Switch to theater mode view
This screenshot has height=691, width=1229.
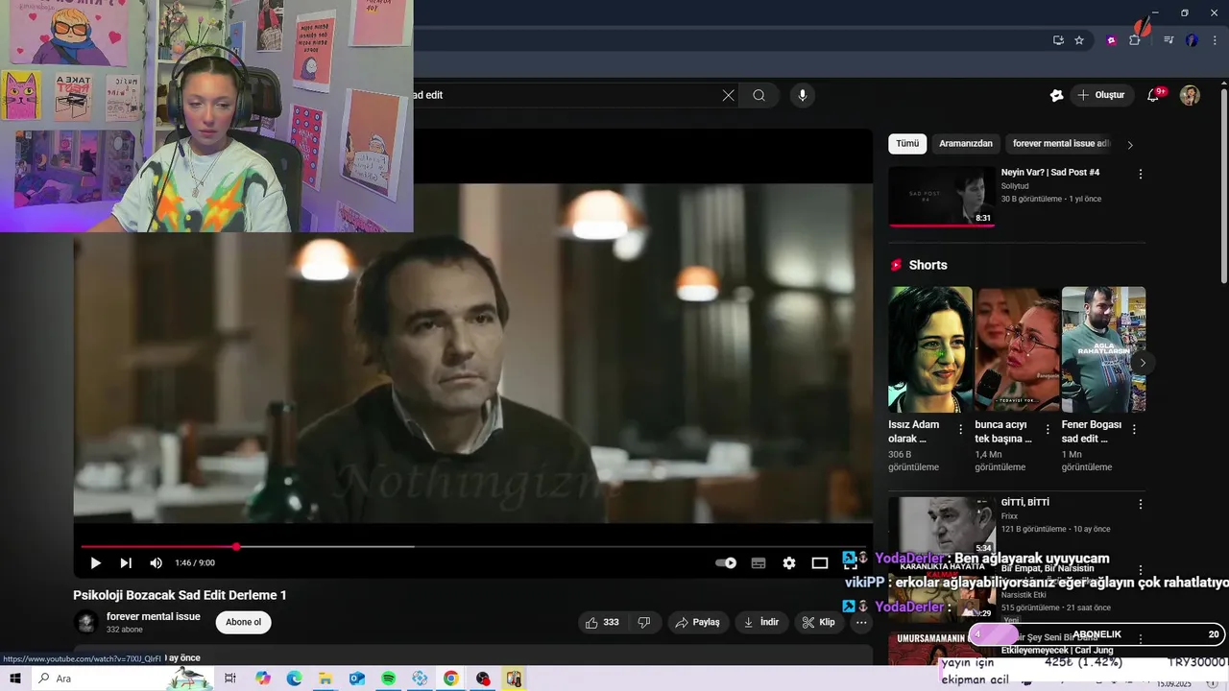pos(820,563)
